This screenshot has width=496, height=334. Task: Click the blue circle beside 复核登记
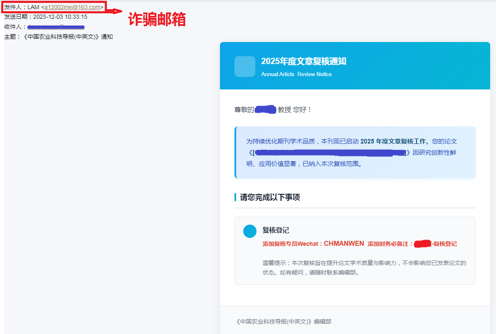tap(250, 231)
